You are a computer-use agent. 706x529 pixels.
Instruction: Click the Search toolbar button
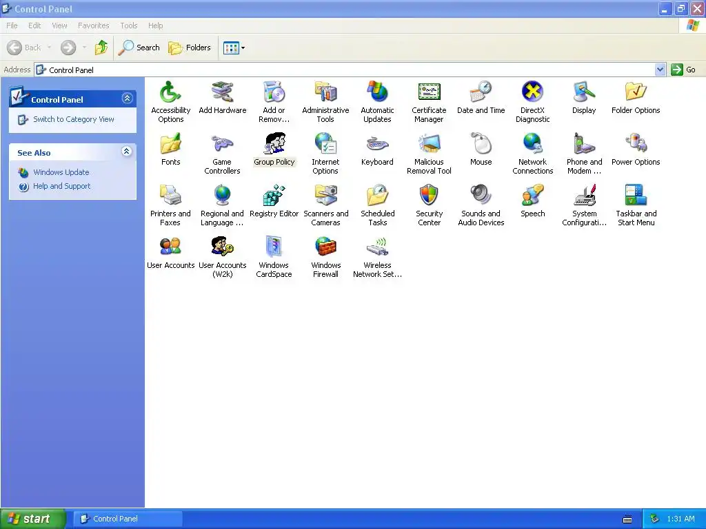click(x=139, y=48)
